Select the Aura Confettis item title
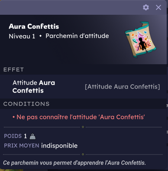The width and height of the screenshot is (168, 171). (x=34, y=26)
